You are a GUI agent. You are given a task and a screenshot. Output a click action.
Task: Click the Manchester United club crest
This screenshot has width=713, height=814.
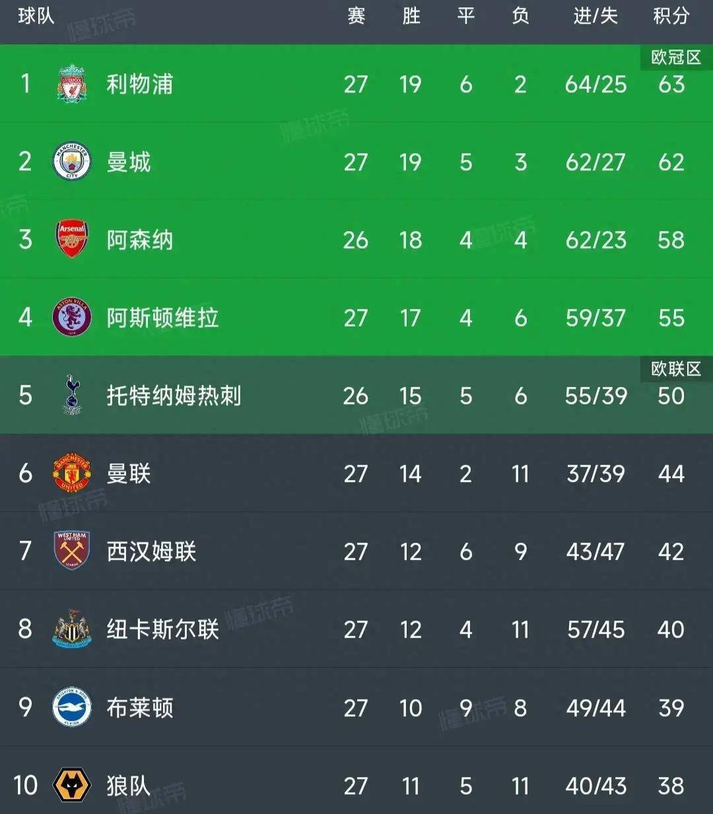tap(71, 473)
